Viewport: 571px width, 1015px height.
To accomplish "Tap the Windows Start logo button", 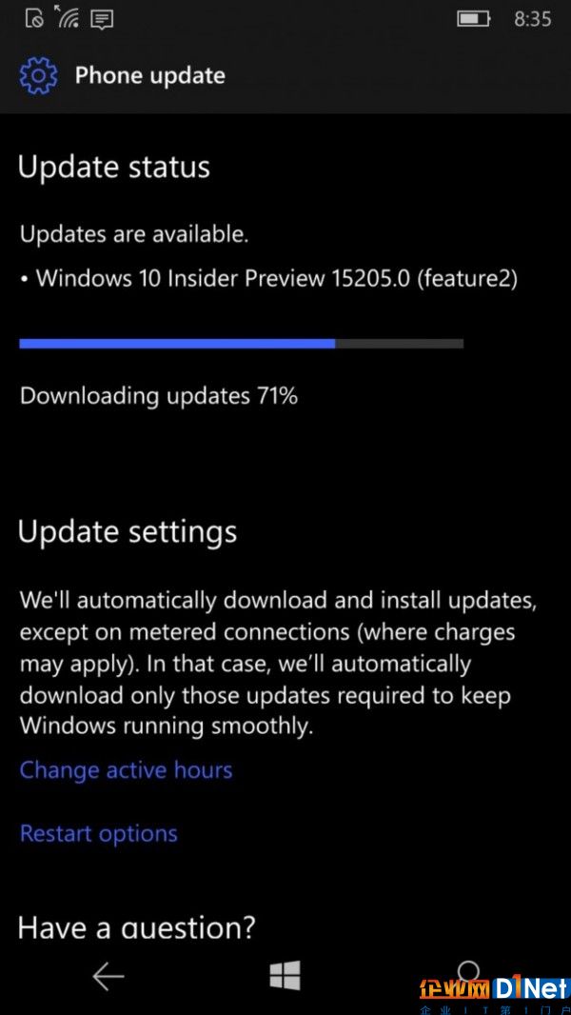I will pyautogui.click(x=285, y=975).
